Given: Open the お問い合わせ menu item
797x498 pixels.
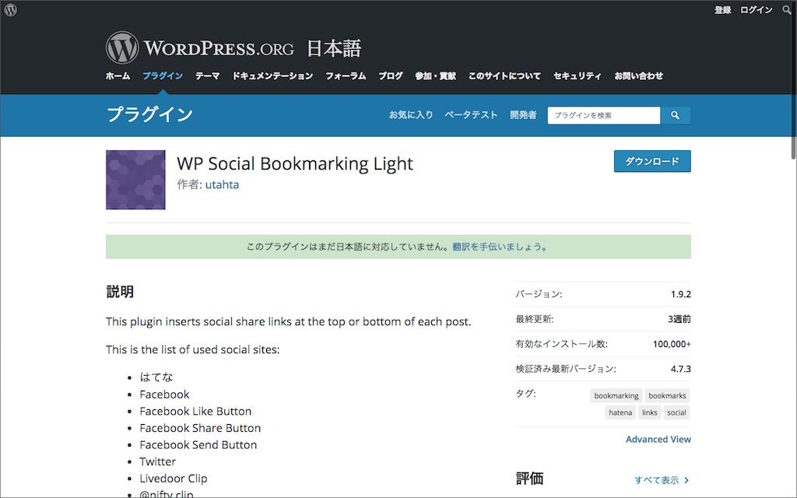Looking at the screenshot, I should point(638,75).
